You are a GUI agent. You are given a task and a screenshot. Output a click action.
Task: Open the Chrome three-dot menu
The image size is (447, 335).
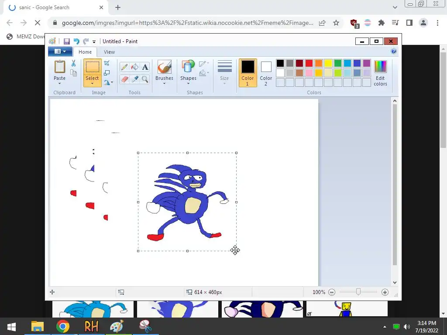(437, 23)
